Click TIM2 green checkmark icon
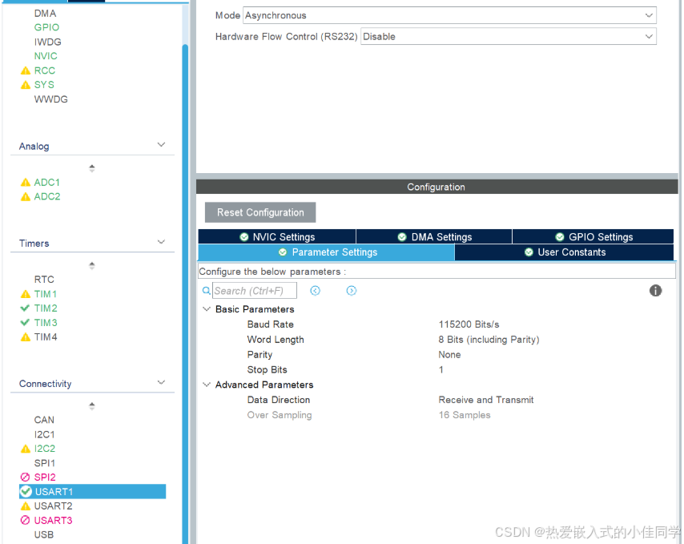This screenshot has height=544, width=684. 26,308
